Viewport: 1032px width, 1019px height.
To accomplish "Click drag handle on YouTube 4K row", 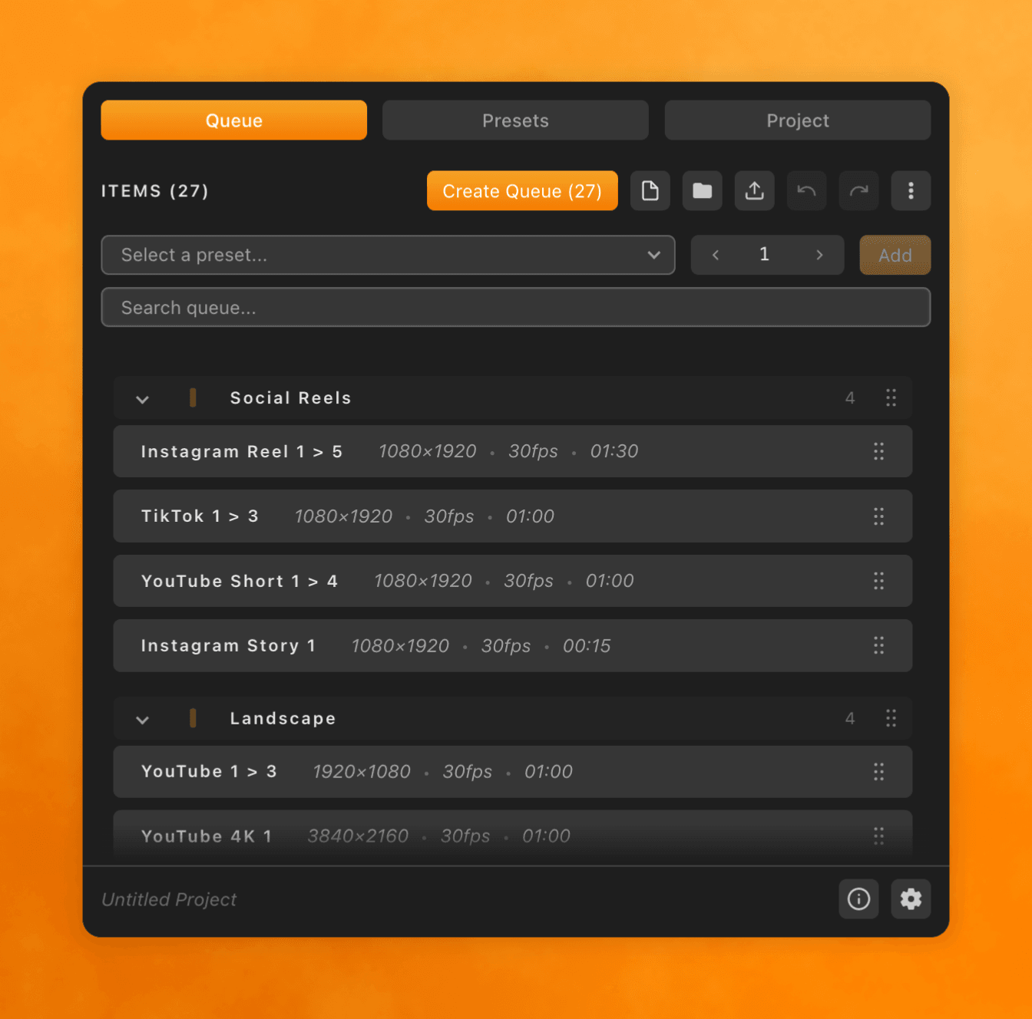I will (x=878, y=836).
